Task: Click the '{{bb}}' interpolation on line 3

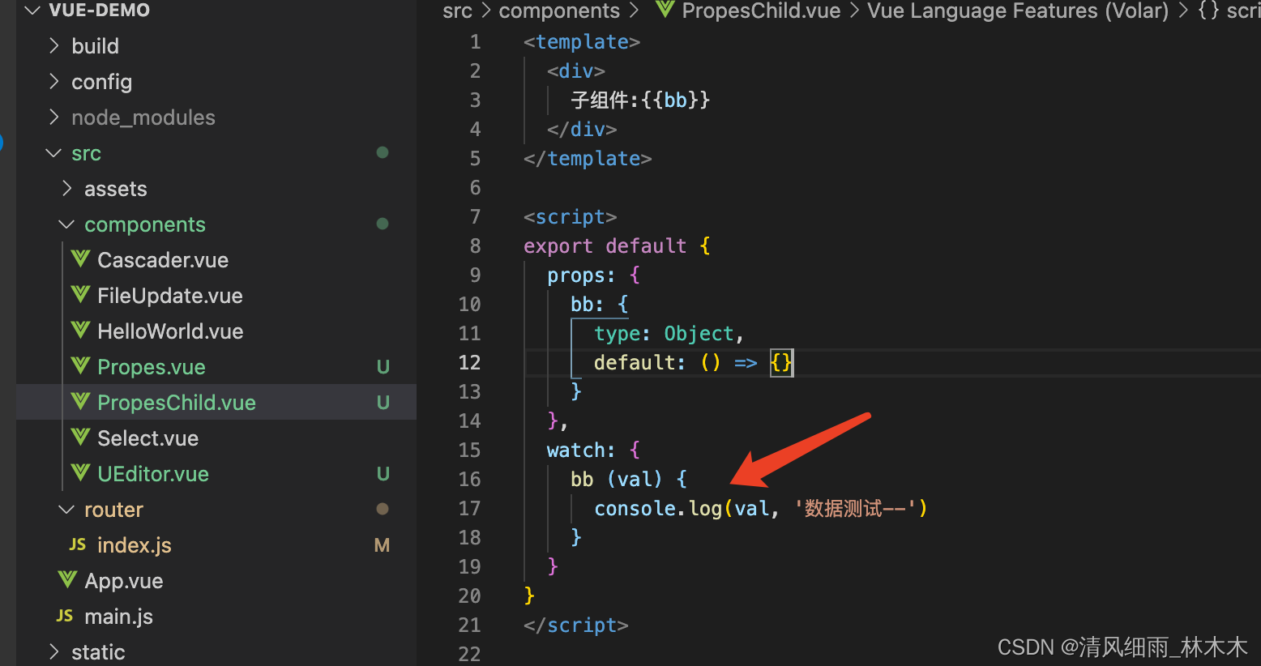Action: [x=675, y=100]
